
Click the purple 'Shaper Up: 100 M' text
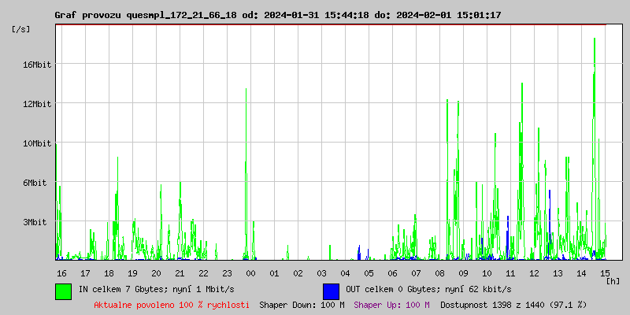click(391, 305)
